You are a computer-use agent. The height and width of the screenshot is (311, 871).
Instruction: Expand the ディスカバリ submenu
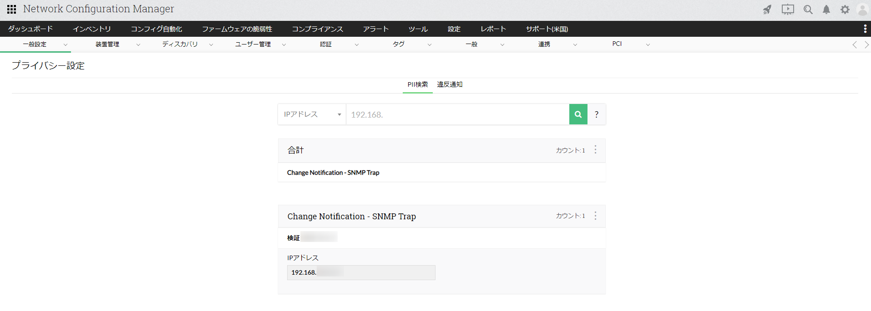[211, 44]
